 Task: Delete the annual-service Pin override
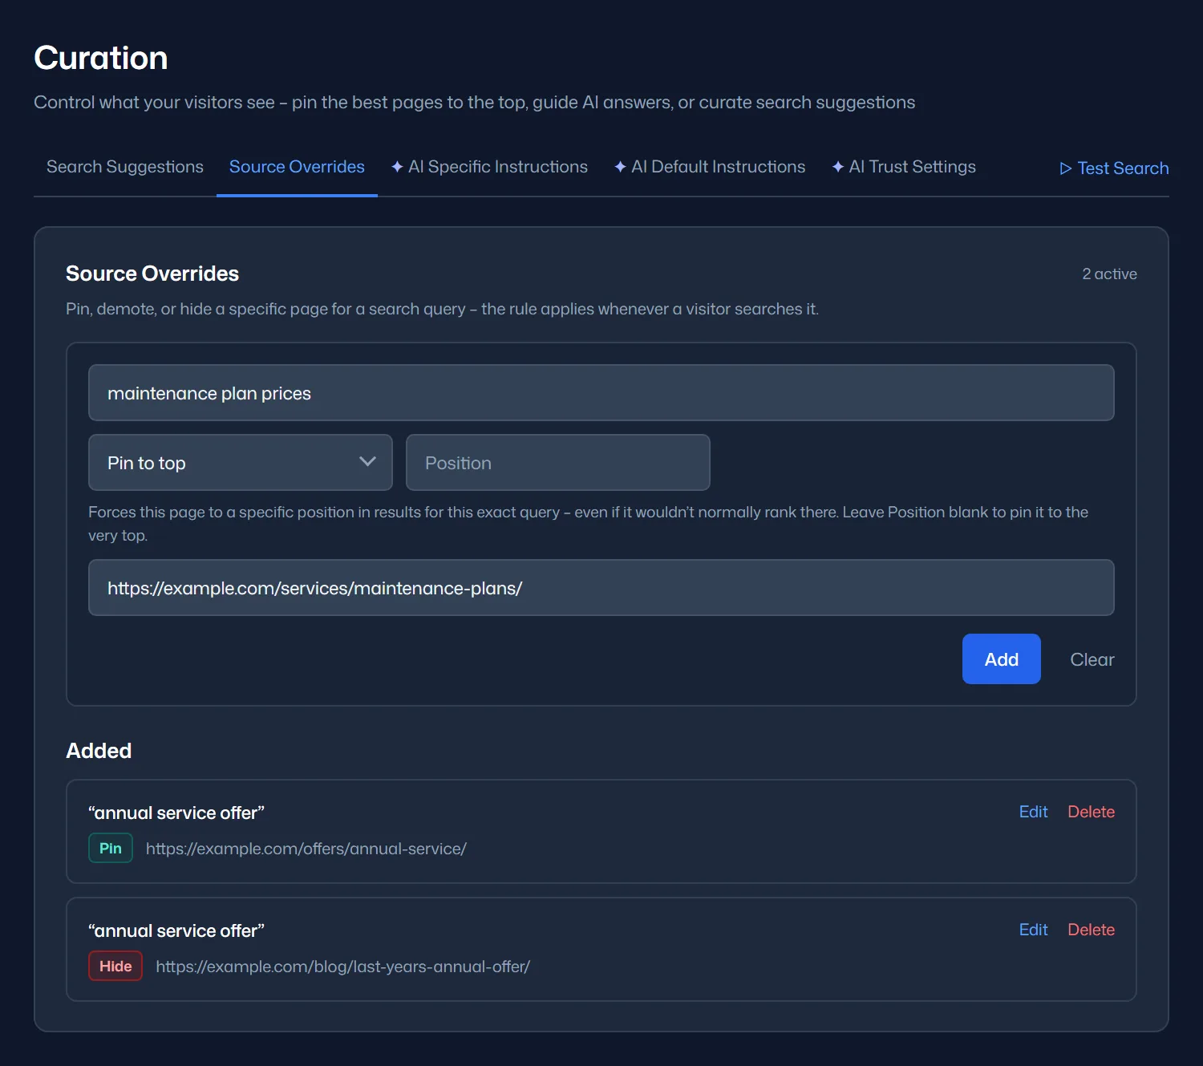coord(1092,812)
